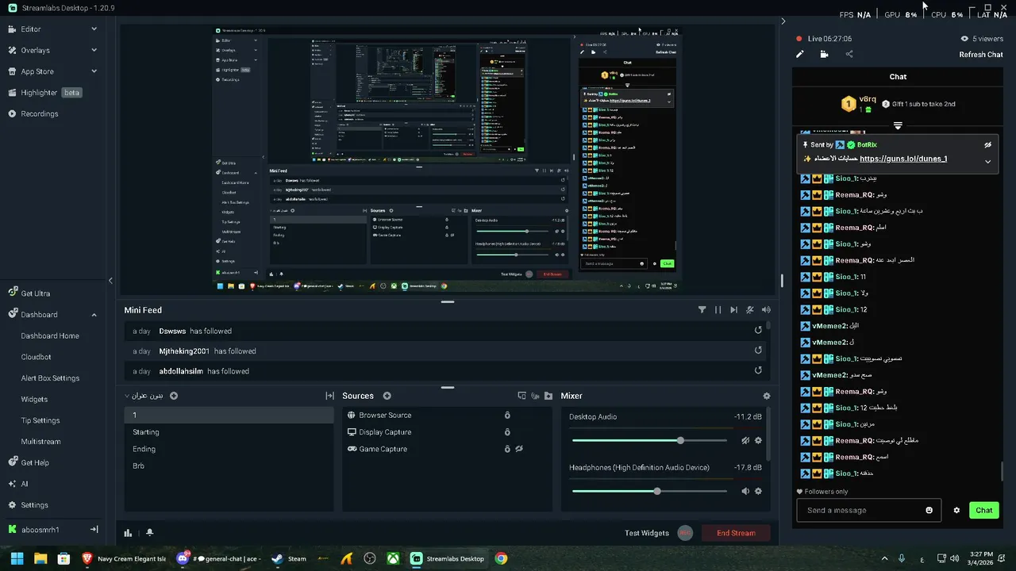Toggle lock on Game Capture

tap(507, 449)
